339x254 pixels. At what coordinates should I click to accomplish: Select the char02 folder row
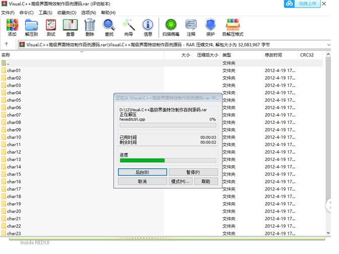tap(162, 78)
